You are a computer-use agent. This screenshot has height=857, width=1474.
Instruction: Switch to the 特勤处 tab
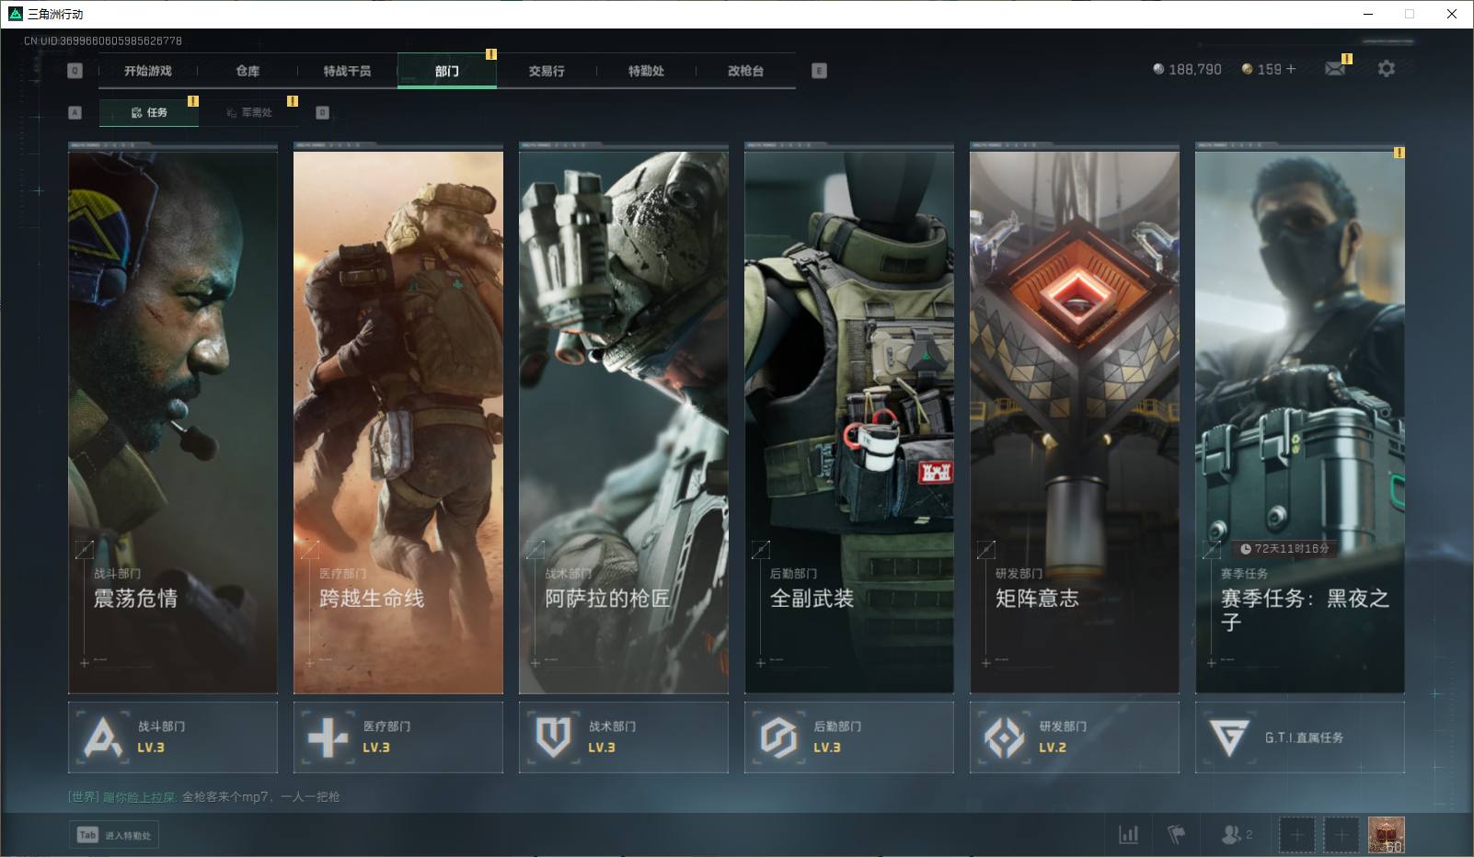(646, 71)
